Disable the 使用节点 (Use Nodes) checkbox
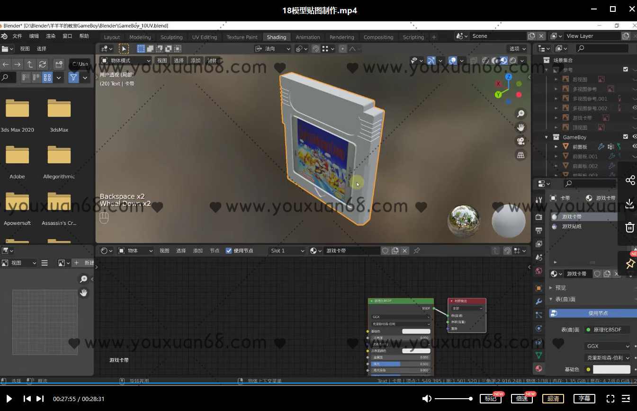The height and width of the screenshot is (411, 637). (228, 250)
